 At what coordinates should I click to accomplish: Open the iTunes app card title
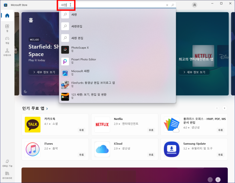click(x=49, y=144)
